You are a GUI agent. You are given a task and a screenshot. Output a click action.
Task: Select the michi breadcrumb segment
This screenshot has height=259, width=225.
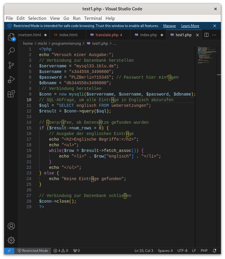coord(42,43)
